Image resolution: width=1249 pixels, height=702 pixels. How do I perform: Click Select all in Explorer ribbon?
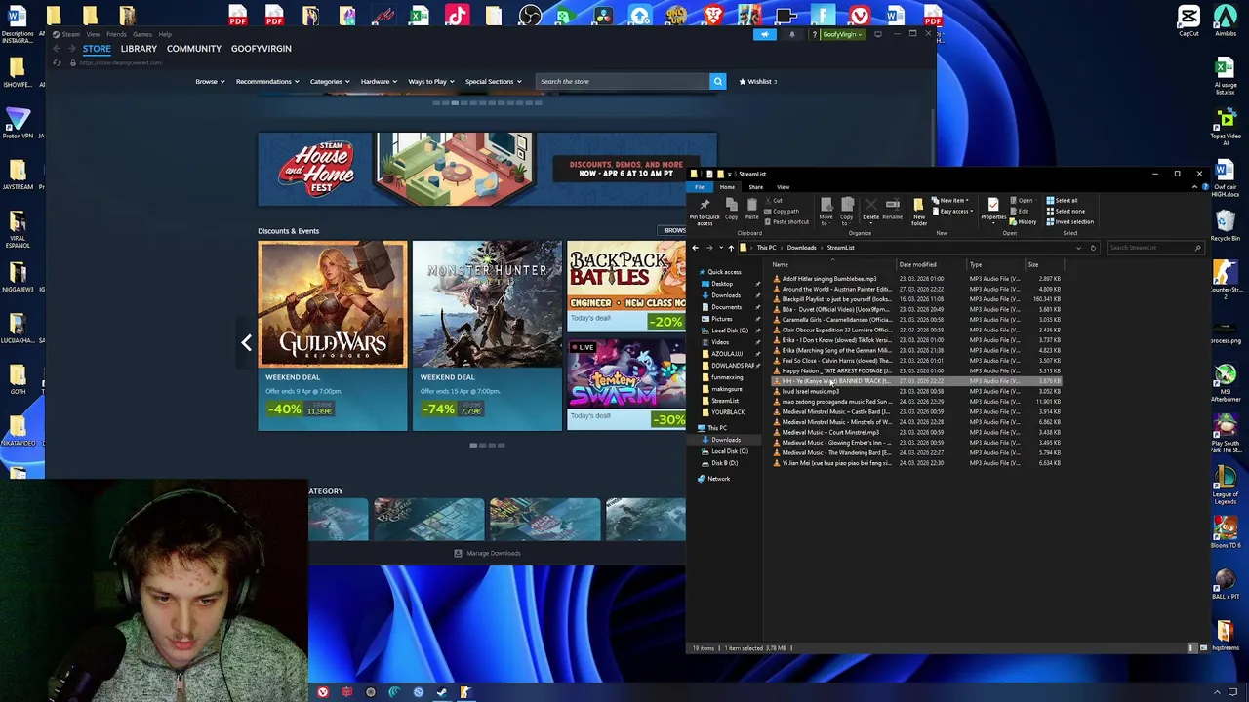coord(1062,201)
